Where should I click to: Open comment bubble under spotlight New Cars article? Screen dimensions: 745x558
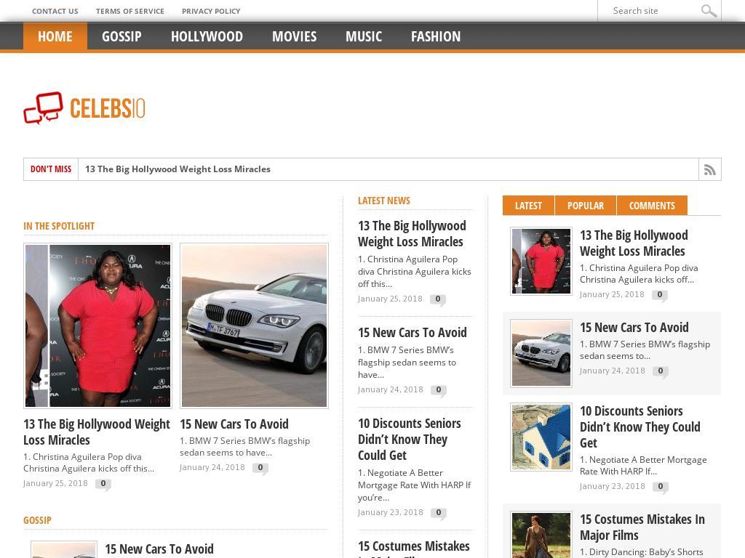(x=260, y=468)
